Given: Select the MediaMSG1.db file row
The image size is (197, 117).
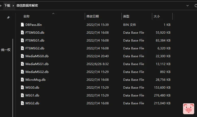Looking at the screenshot, I should pos(37,64).
